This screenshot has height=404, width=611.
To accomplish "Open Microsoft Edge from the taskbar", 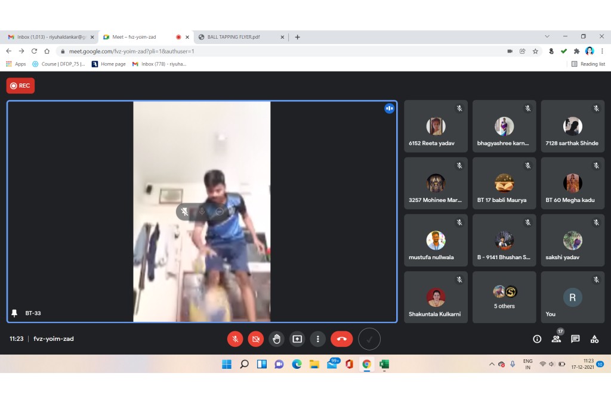I will 297,364.
